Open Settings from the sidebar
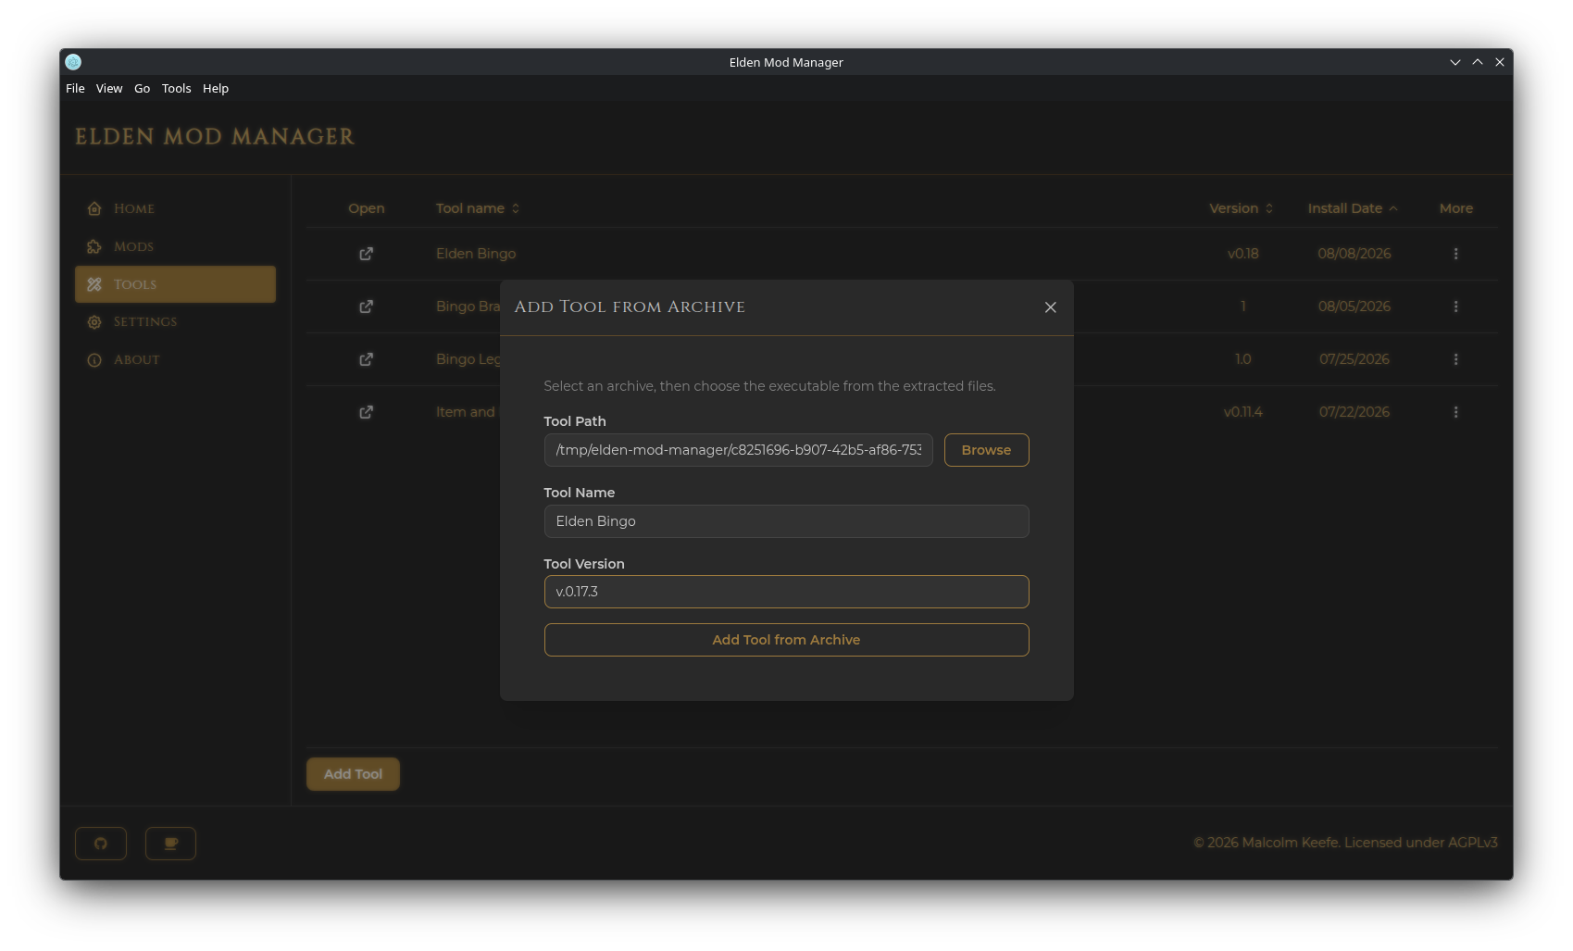Screen dimensions: 1573x951 [175, 322]
